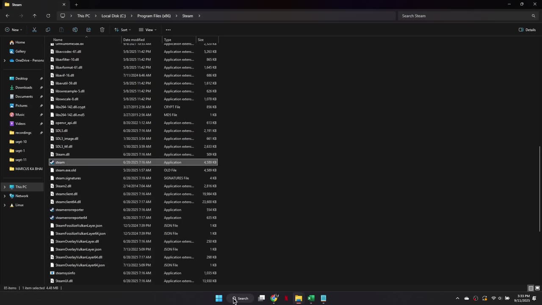
Task: Open Excel from the taskbar
Action: tap(311, 298)
